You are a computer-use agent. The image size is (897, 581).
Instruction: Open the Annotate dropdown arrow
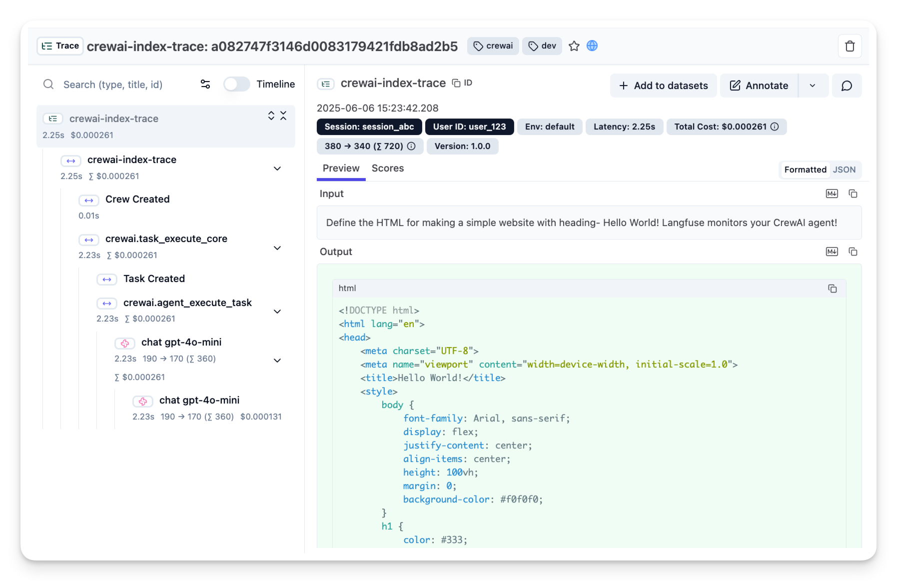point(813,86)
